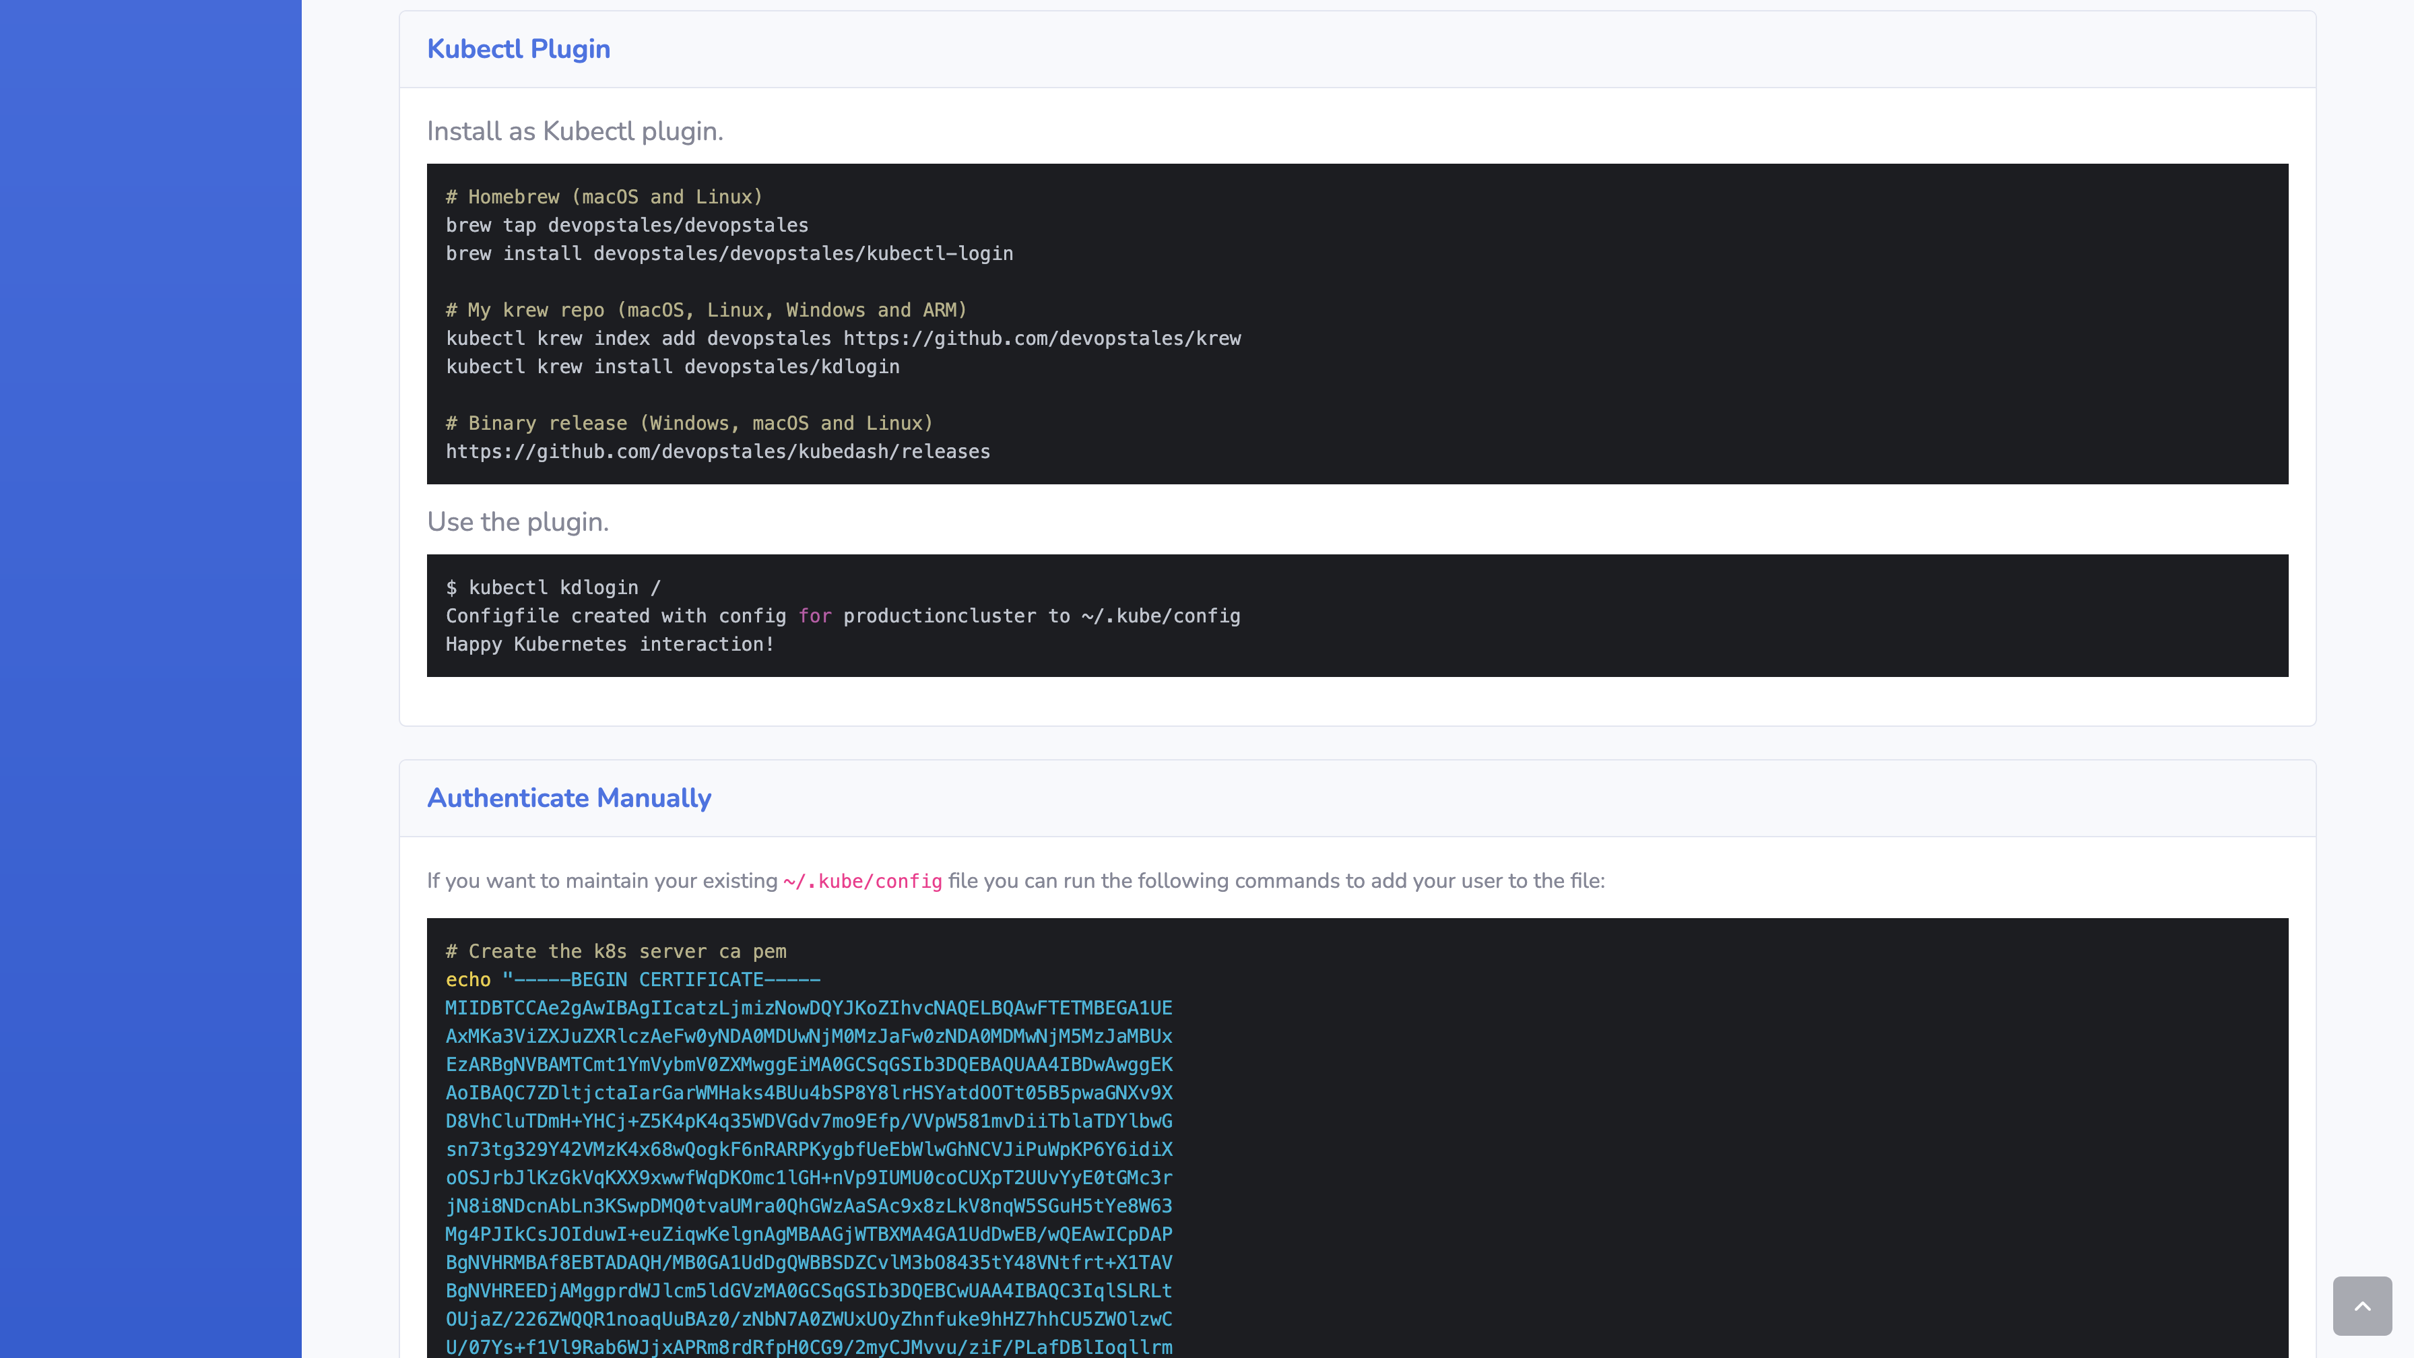
Task: Click the kubedash releases GitHub URL
Action: pyautogui.click(x=717, y=452)
